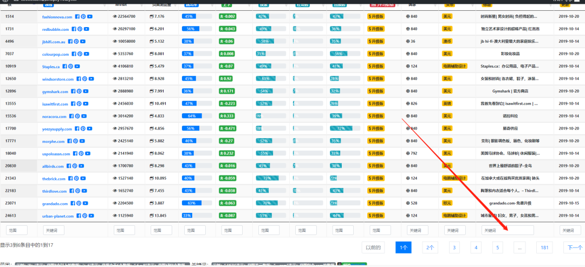This screenshot has width=585, height=267.
Task: Click thirdlove.com Pinterest icon
Action: coord(77,191)
